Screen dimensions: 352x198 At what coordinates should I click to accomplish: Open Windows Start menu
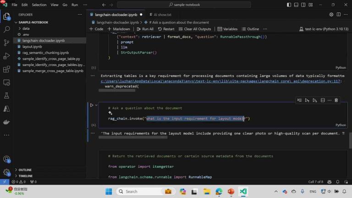coord(109,192)
